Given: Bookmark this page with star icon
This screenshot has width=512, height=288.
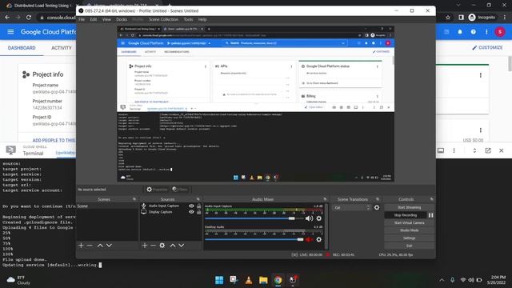Looking at the screenshot, I should coord(448,18).
